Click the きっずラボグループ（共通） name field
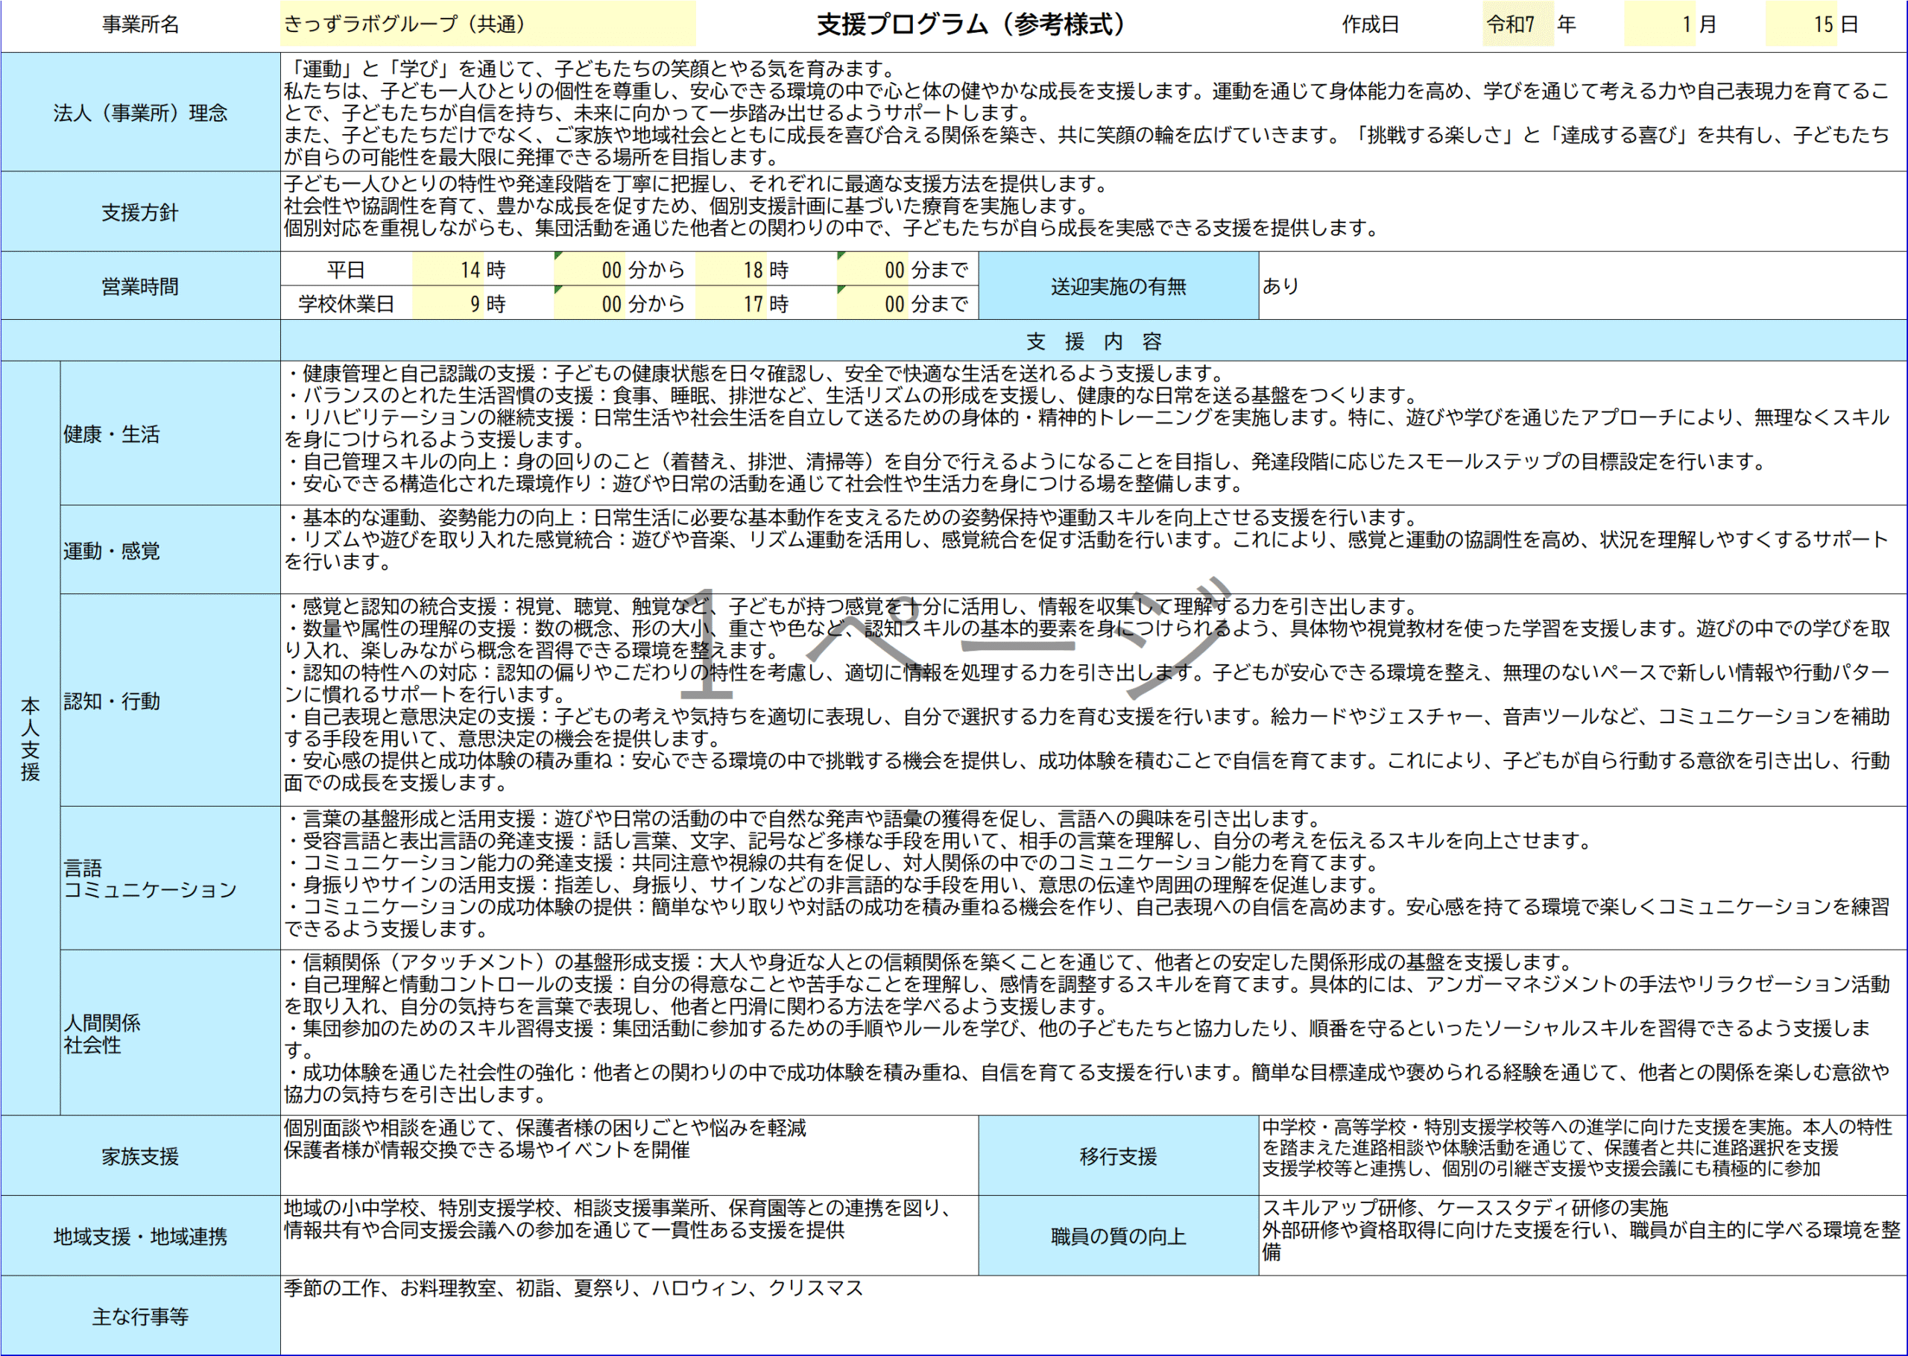The width and height of the screenshot is (1908, 1356). [488, 24]
